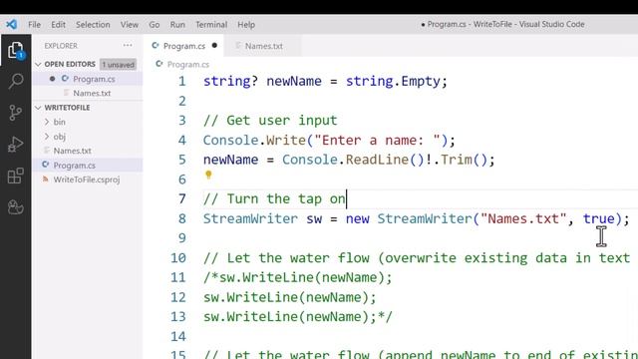Open WriteToFile.csproj in the file tree
Screen dimensions: 638x359
87,179
